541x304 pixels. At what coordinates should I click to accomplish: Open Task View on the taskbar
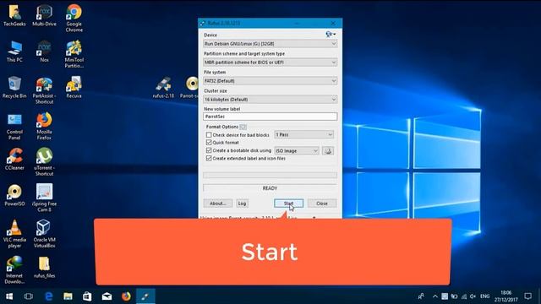click(x=29, y=296)
